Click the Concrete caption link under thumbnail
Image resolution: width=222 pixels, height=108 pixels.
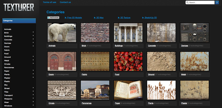coord(152,46)
